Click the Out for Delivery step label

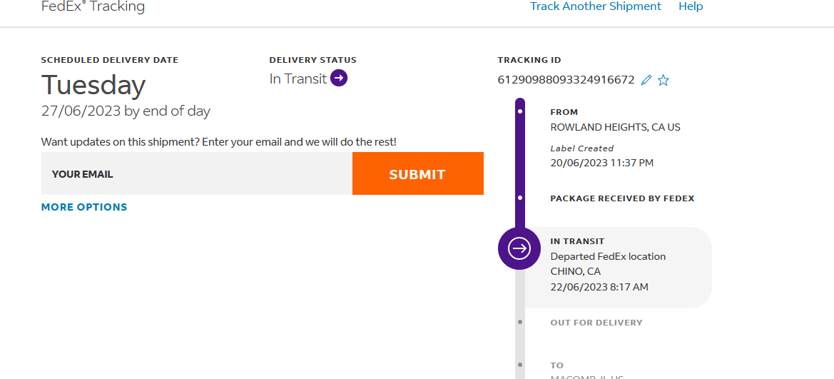pyautogui.click(x=596, y=323)
